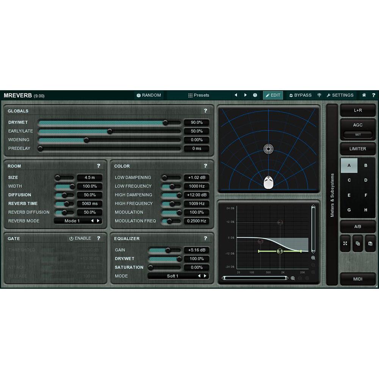Screen dimensions: 379x379
Task: Open the MIDI panel
Action: [357, 279]
